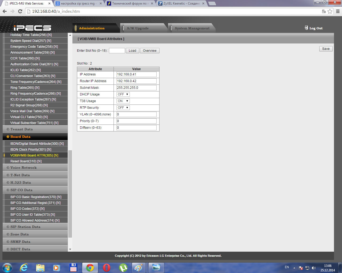Click the volume speaker tray icon

pyautogui.click(x=314, y=268)
